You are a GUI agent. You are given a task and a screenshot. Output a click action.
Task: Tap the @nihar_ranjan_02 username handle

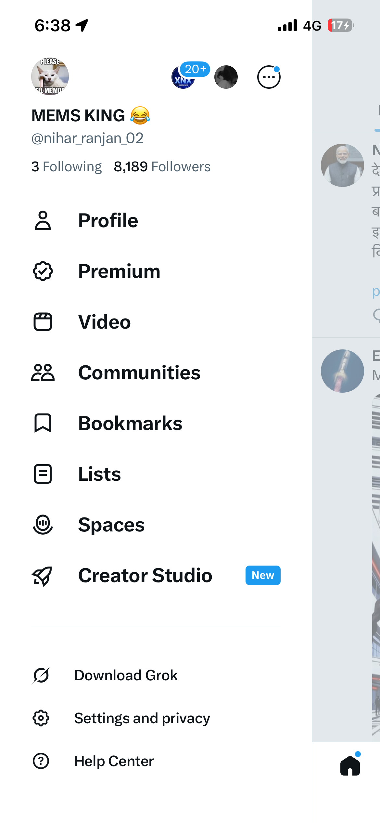87,138
